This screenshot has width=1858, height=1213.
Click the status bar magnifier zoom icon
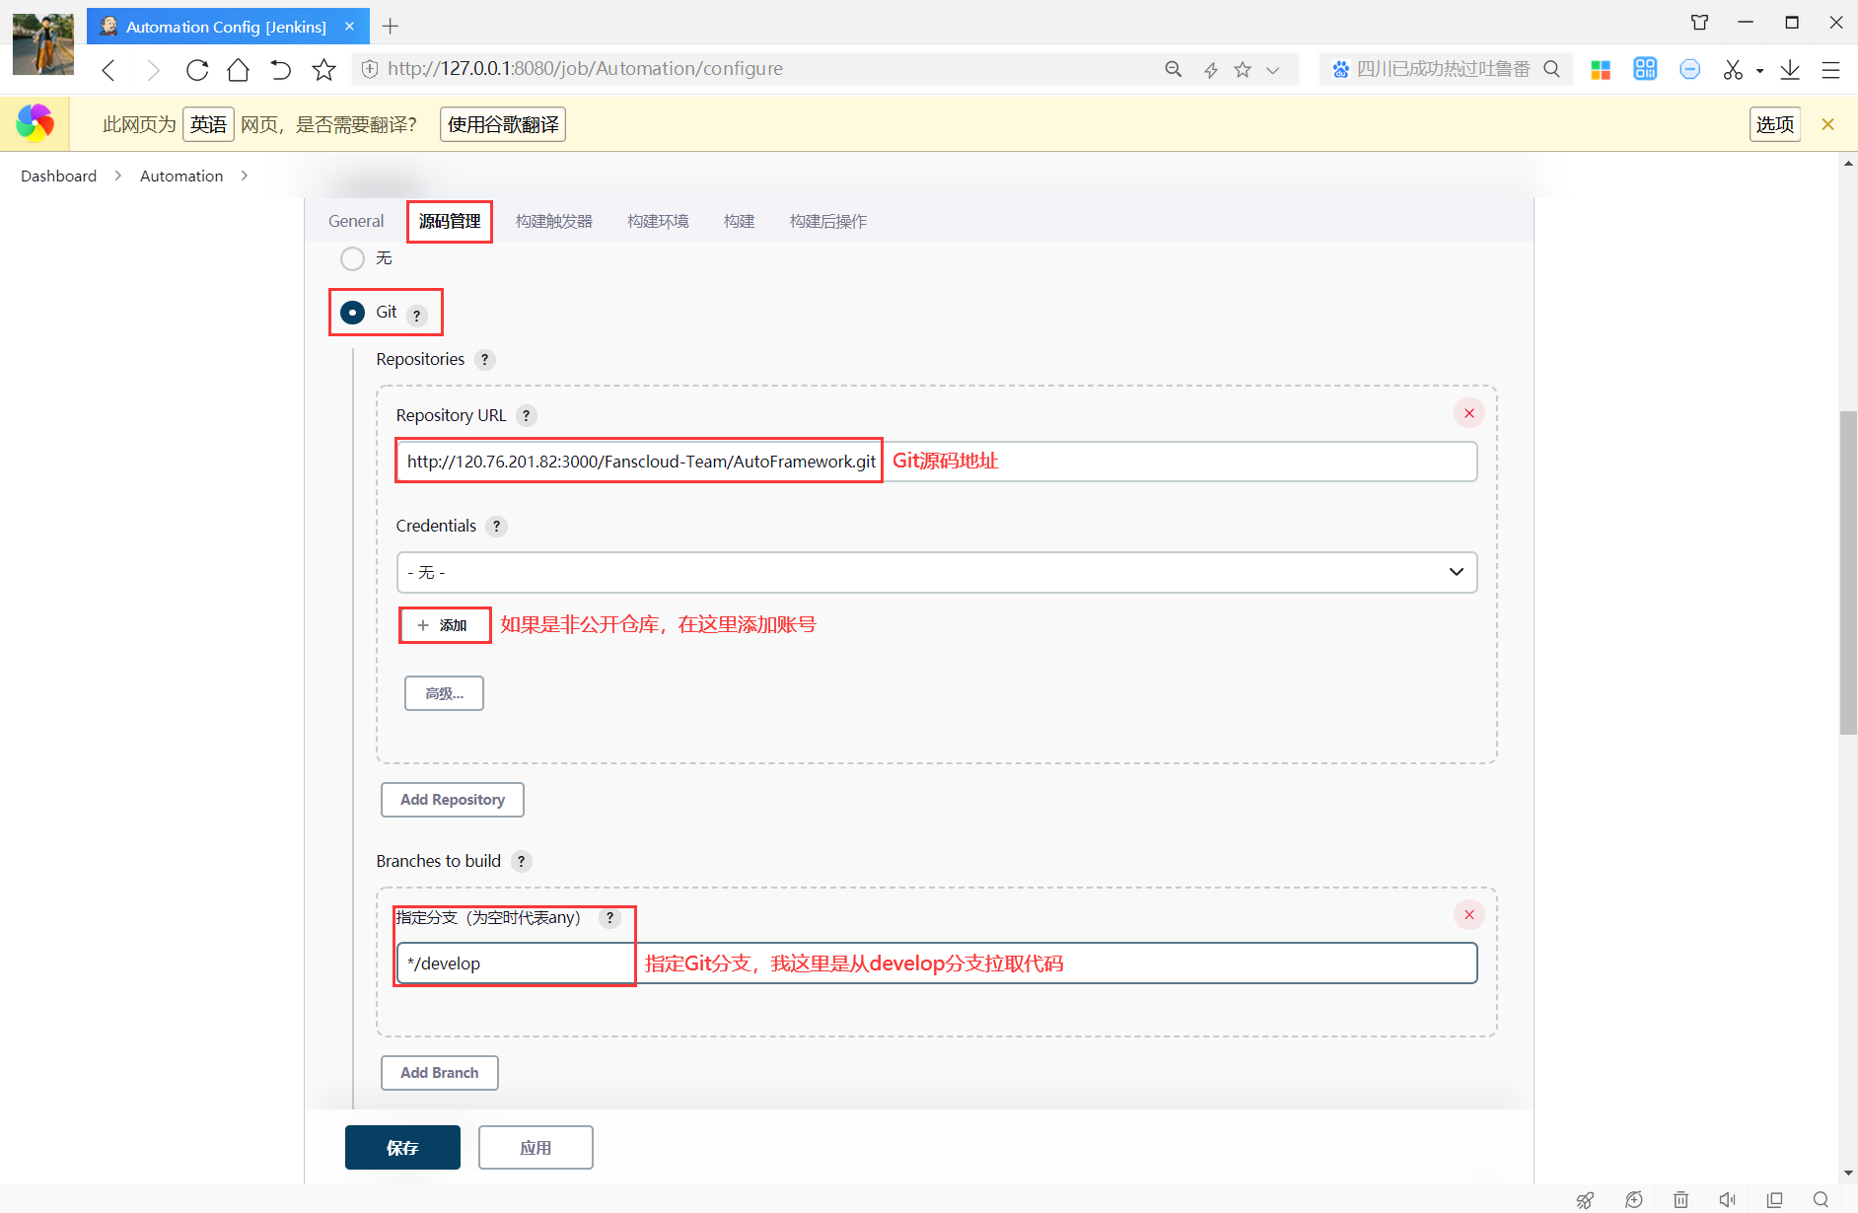coord(1821,1200)
